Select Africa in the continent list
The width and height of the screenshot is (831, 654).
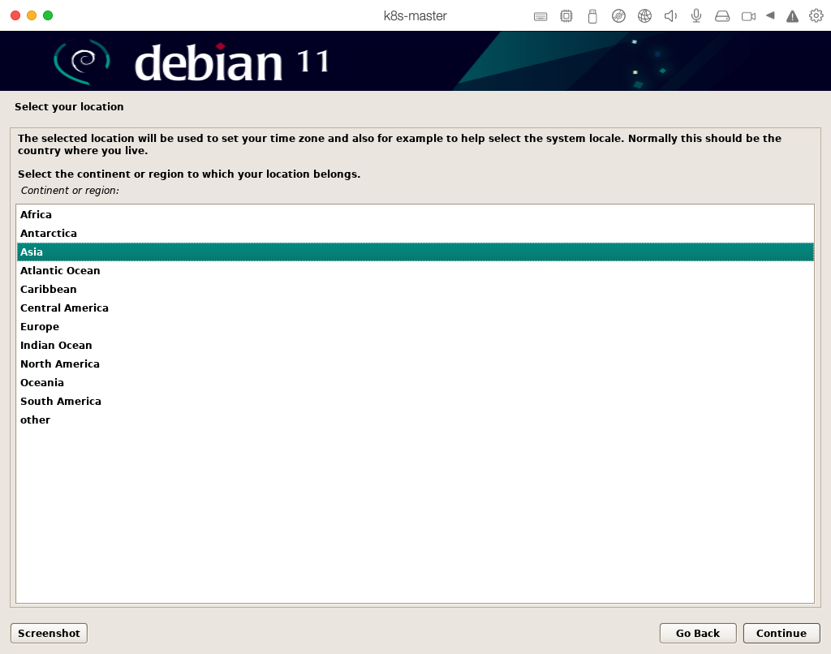[x=415, y=215]
